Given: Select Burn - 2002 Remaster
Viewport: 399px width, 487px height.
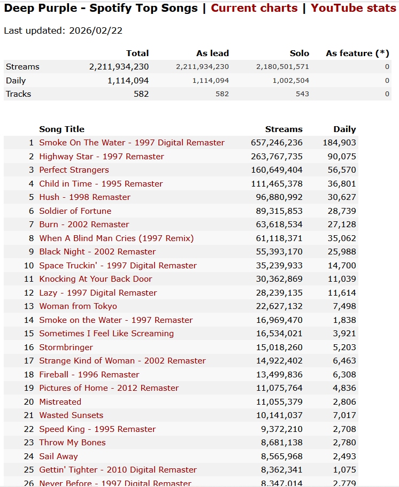Looking at the screenshot, I should point(84,225).
